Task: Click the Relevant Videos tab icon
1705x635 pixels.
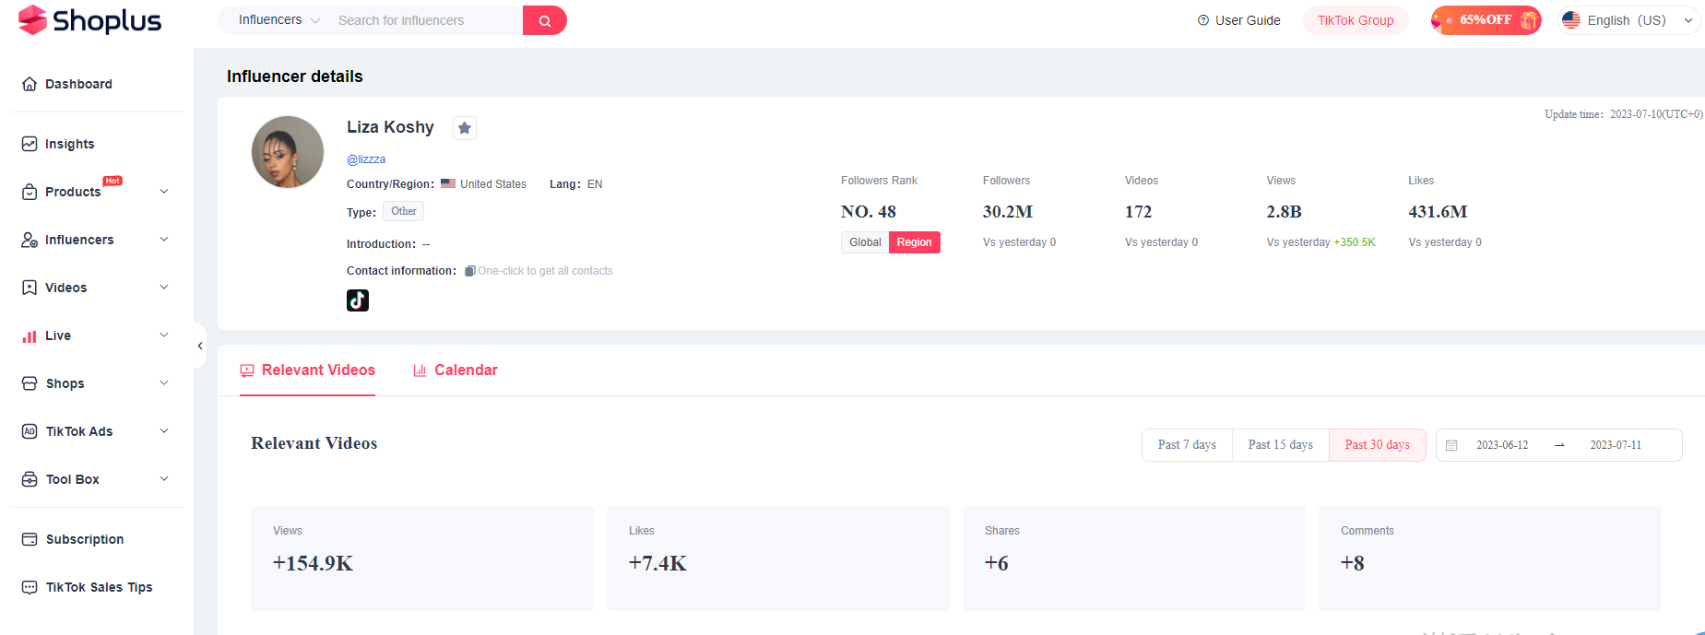Action: pyautogui.click(x=247, y=370)
